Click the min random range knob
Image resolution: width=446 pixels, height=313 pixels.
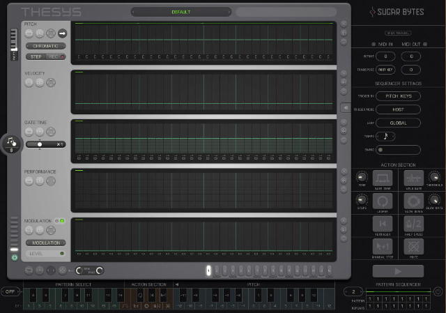pos(79,270)
